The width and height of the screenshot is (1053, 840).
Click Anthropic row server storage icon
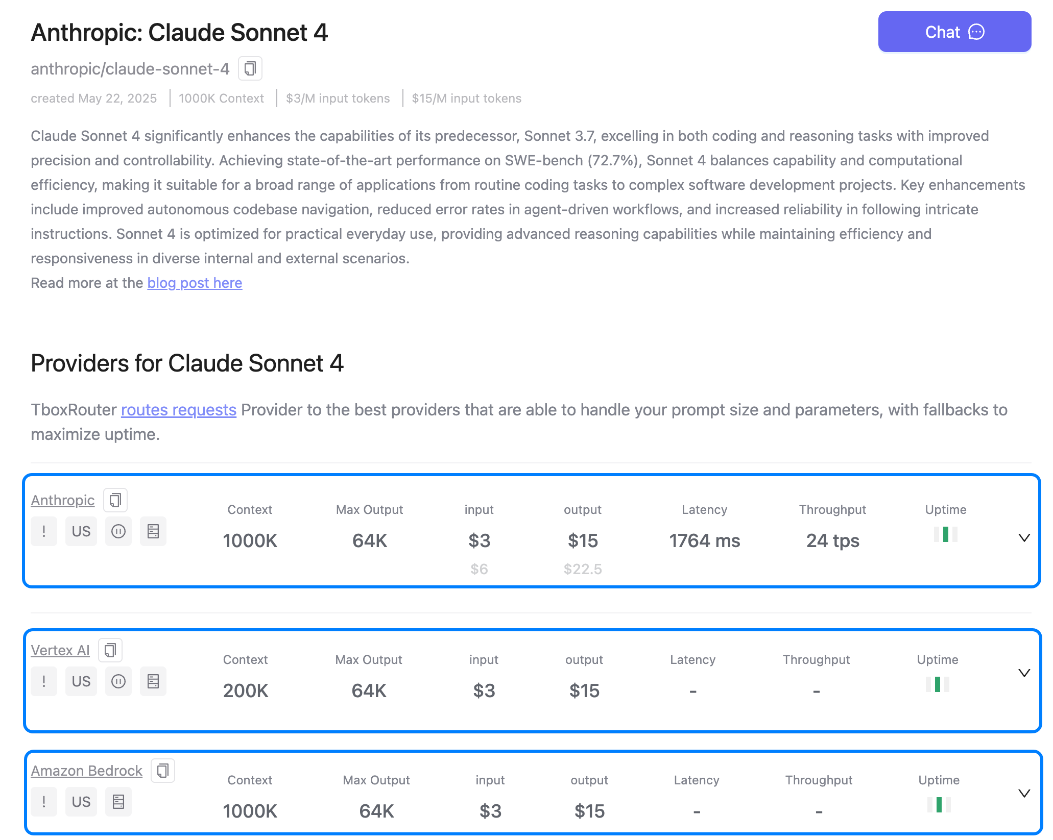click(x=153, y=531)
